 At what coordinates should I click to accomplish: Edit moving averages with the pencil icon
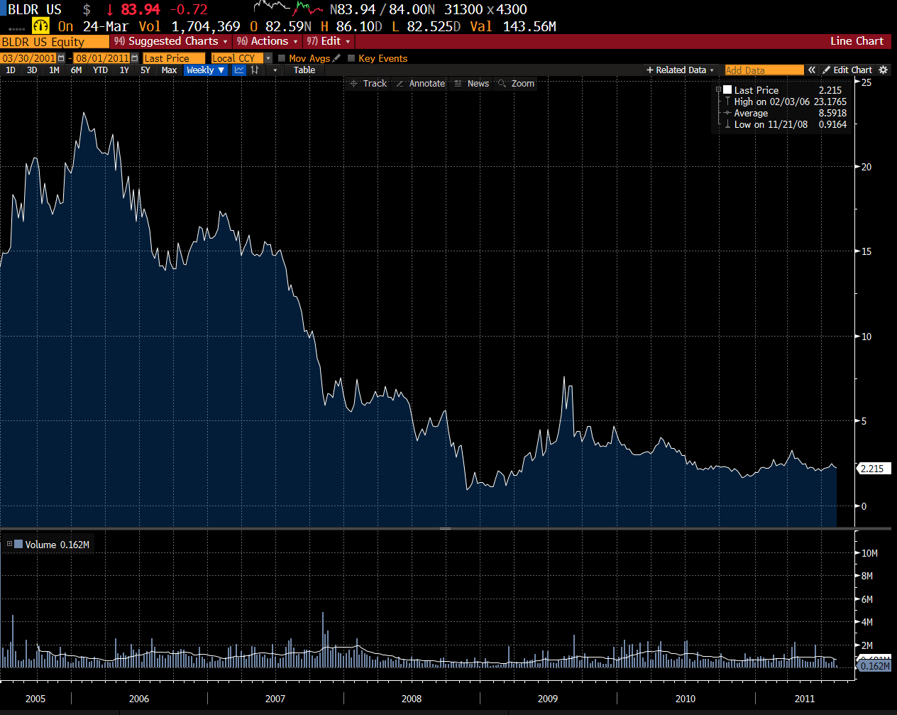(x=336, y=58)
